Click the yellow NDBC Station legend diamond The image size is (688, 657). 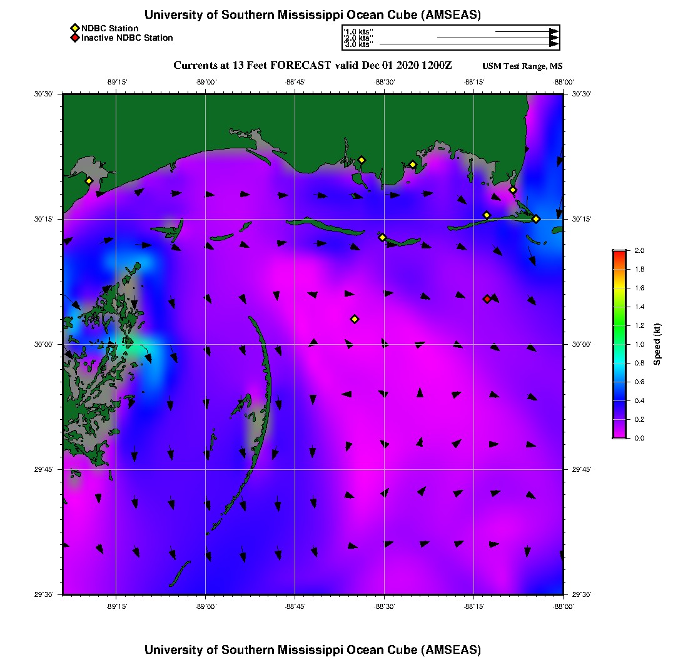[74, 28]
